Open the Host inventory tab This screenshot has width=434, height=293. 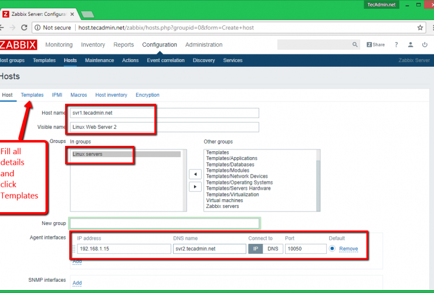[111, 95]
